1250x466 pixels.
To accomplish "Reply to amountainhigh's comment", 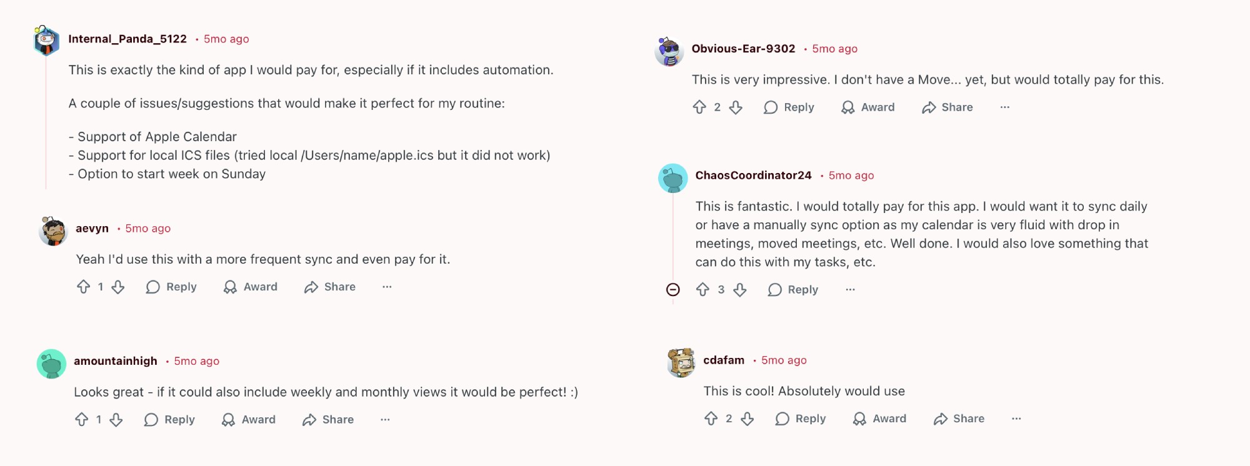I will [170, 419].
